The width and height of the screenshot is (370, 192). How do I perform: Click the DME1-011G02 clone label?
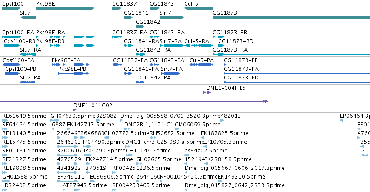(x=93, y=106)
